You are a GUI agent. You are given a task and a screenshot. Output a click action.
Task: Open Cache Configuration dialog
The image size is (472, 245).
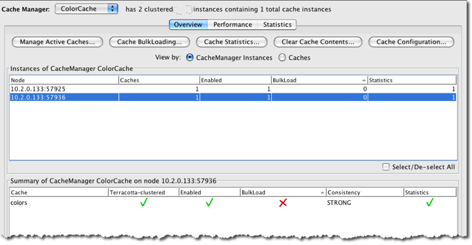[x=411, y=42]
